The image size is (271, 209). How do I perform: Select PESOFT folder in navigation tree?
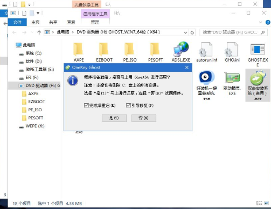tap(32, 118)
